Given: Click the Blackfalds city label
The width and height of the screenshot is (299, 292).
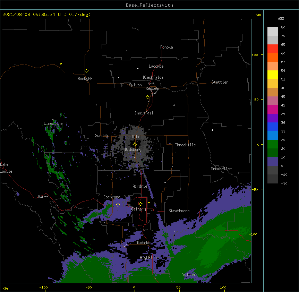Looking at the screenshot, I should click(153, 77).
